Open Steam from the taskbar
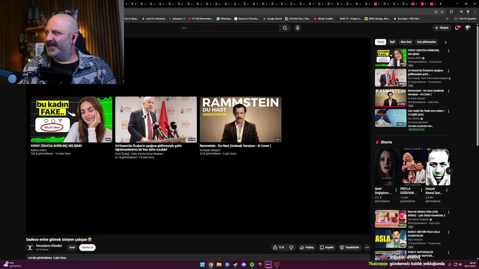The image size is (479, 269). click(x=235, y=265)
